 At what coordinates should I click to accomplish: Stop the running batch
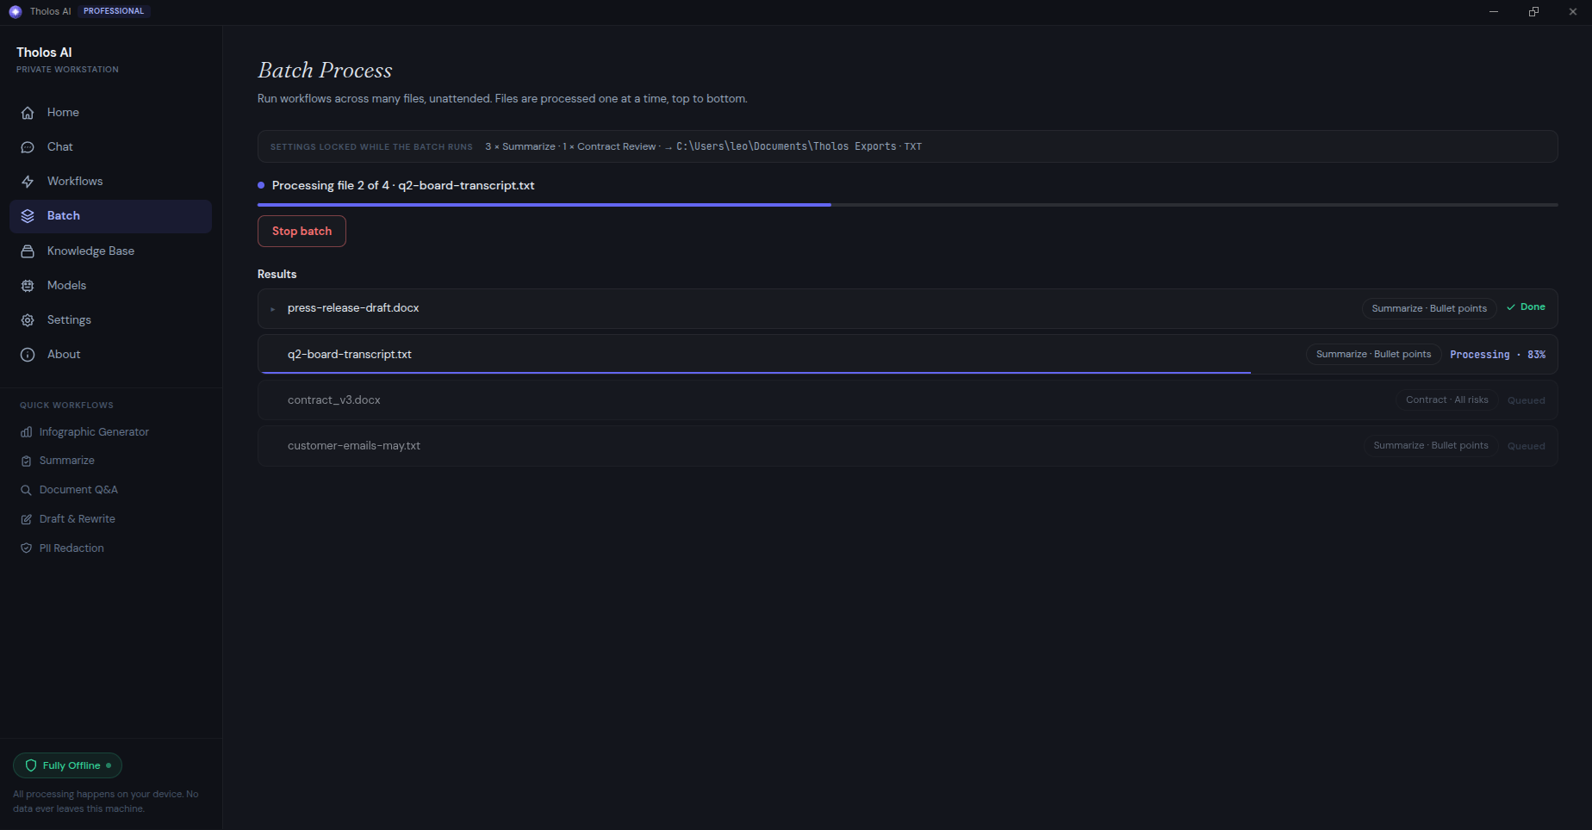click(302, 231)
